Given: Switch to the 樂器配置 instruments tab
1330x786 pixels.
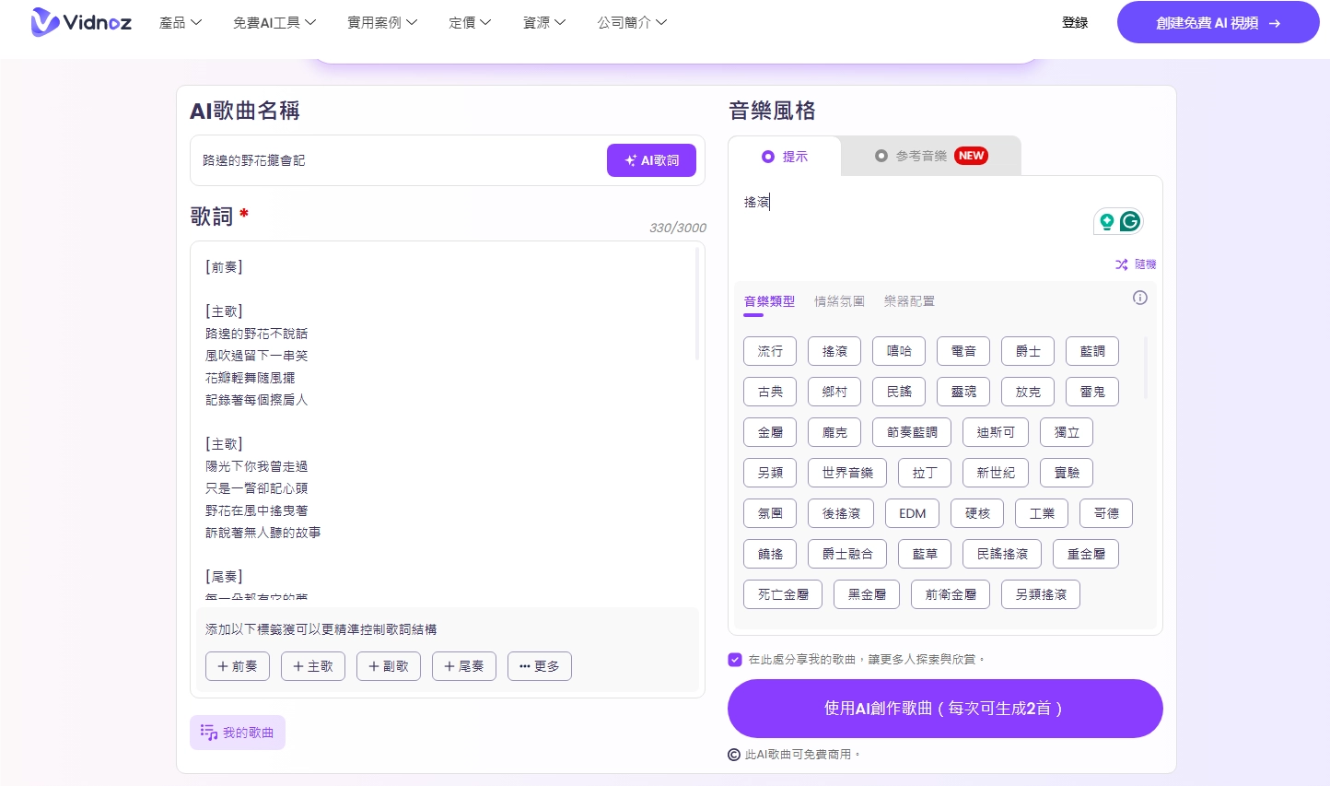Looking at the screenshot, I should point(909,301).
